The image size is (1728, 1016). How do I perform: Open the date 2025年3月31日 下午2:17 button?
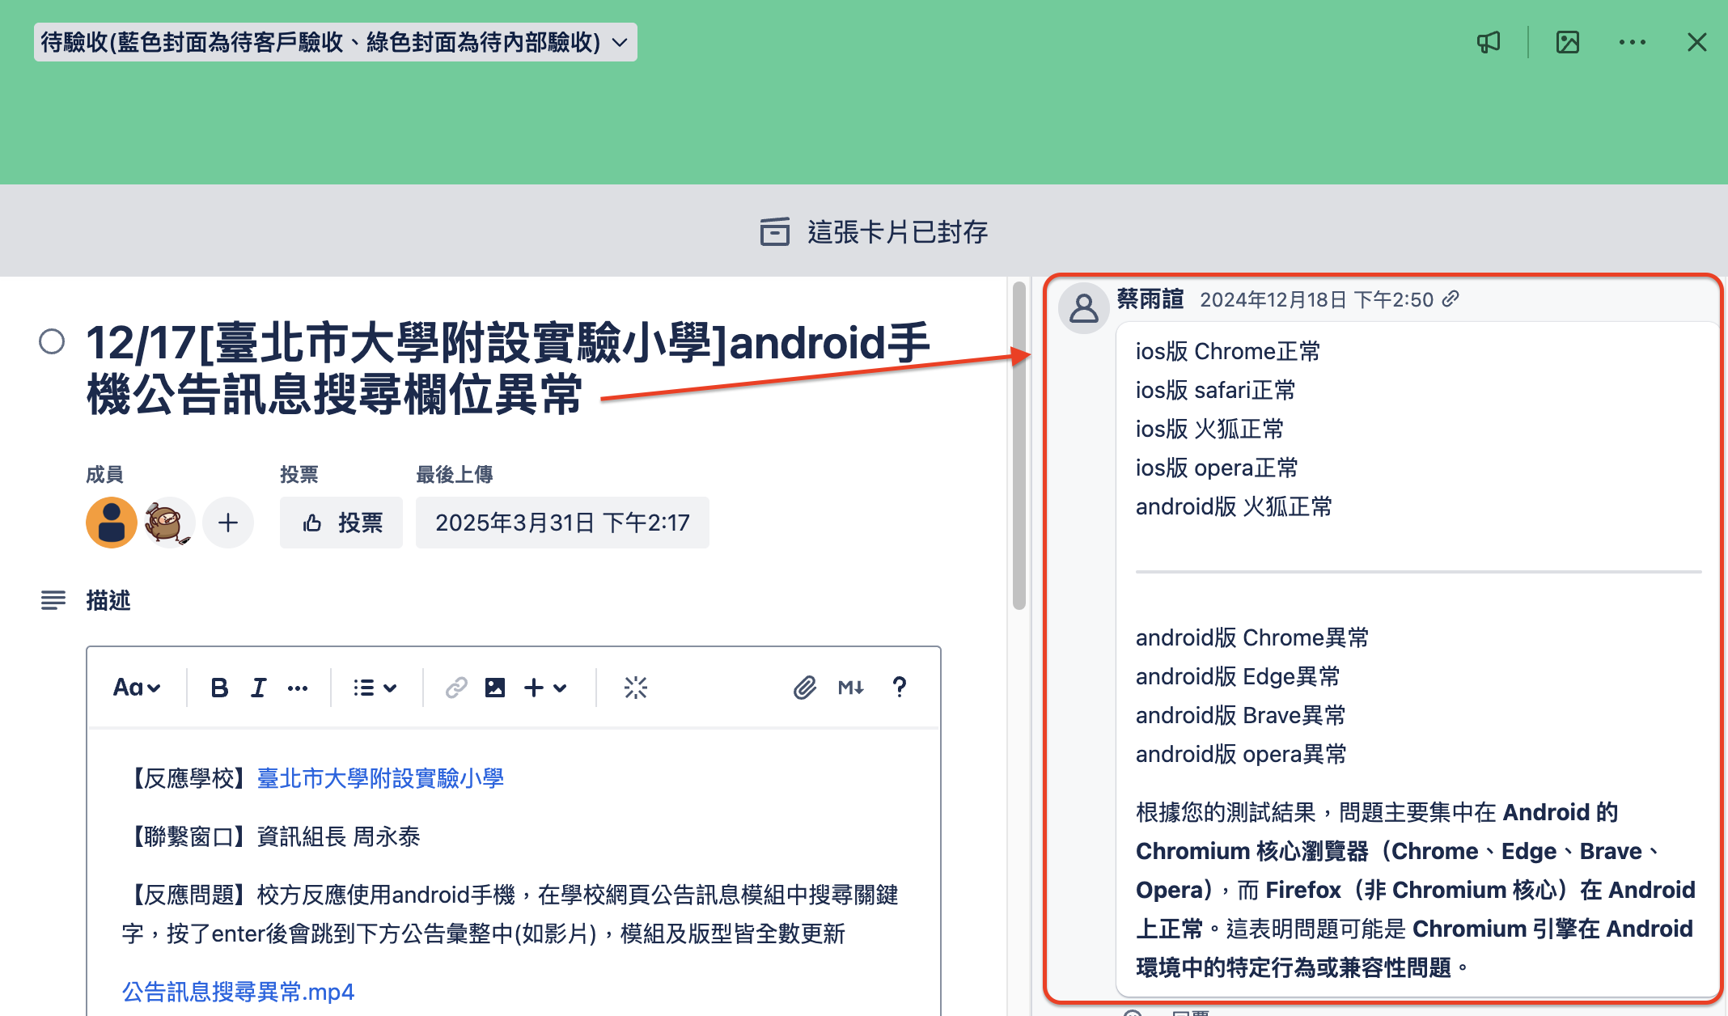tap(562, 523)
